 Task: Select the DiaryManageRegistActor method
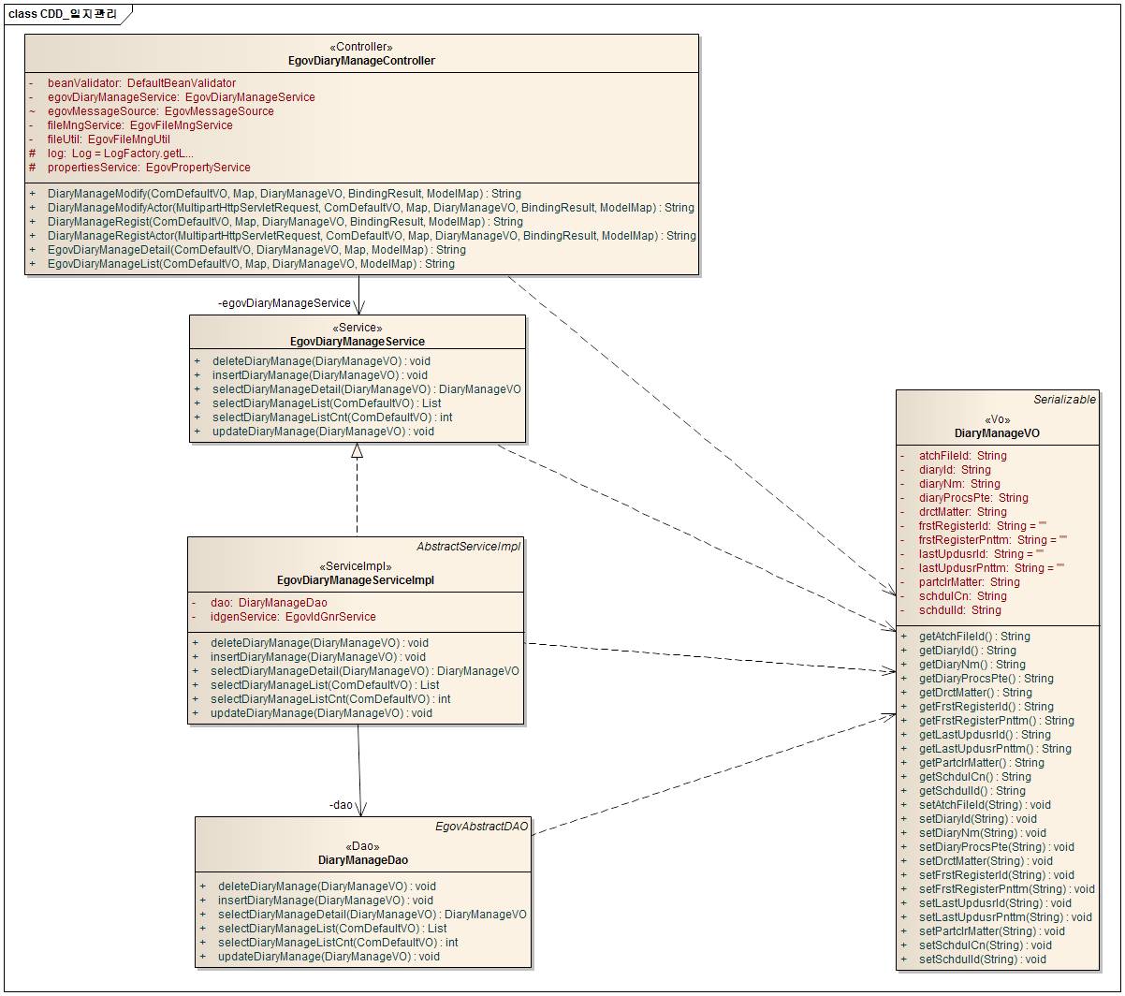coord(371,236)
